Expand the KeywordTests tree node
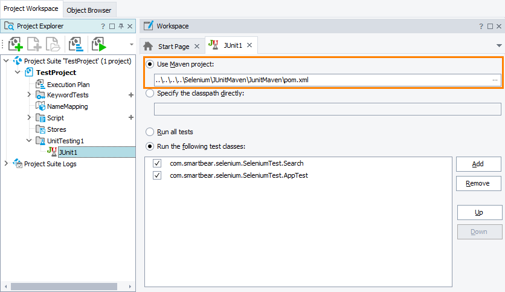Screen dimensions: 505x292 tap(29, 95)
